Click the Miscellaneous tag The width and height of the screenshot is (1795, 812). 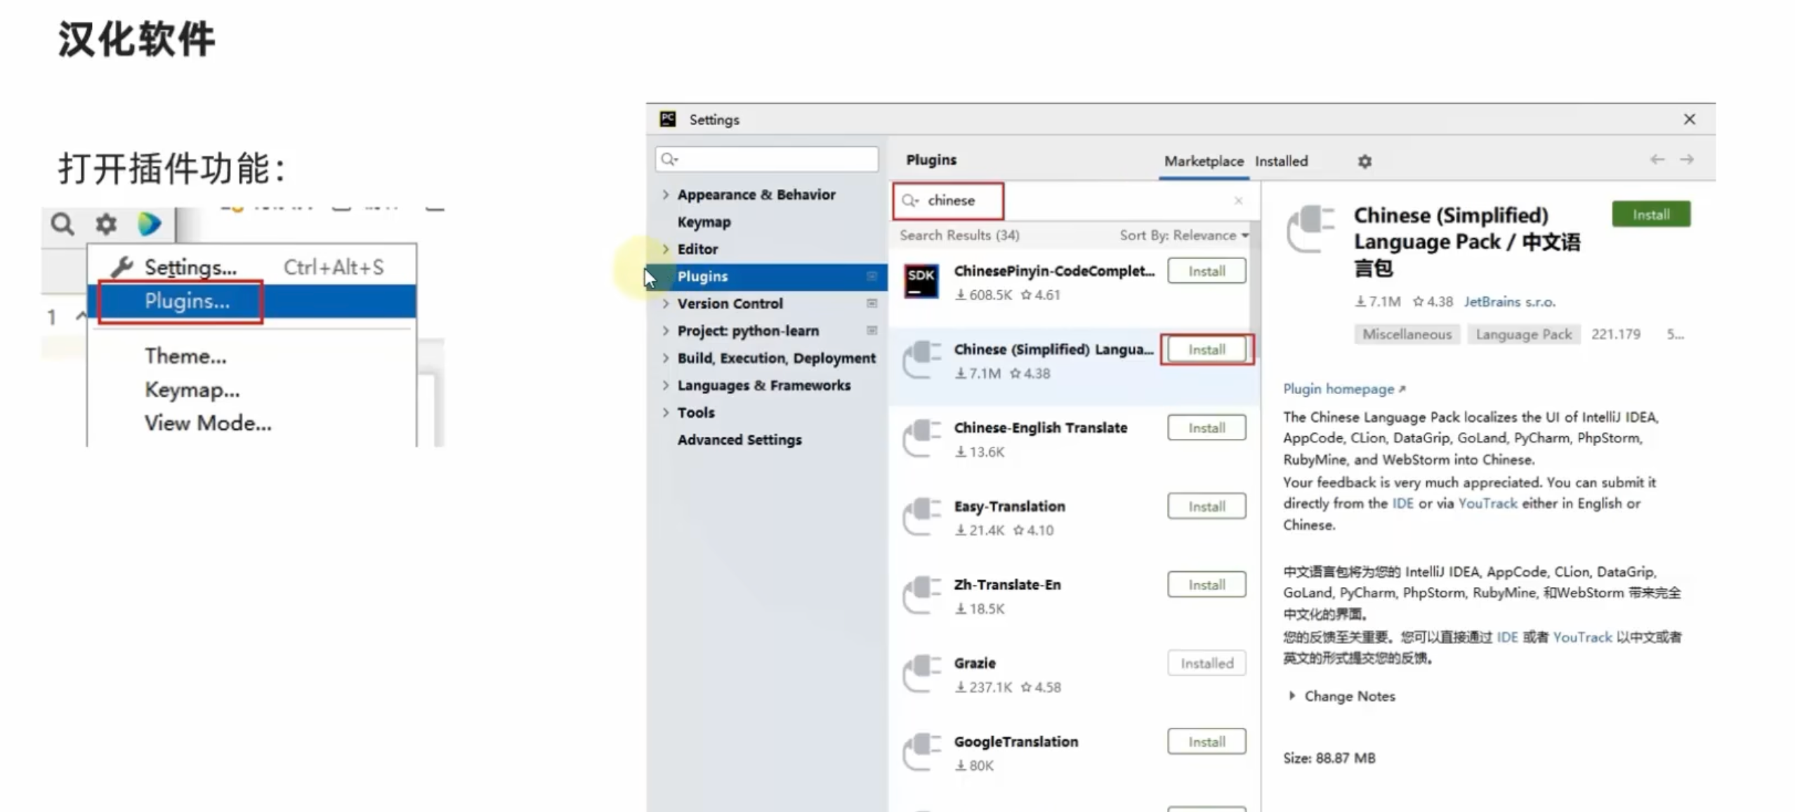point(1407,334)
